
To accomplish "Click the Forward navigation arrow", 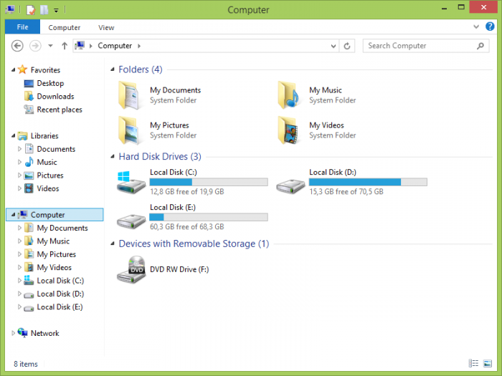I will coord(35,46).
